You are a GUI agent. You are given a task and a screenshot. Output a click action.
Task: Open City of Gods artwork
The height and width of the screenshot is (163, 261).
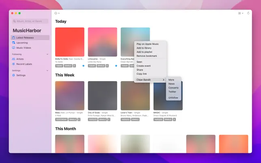pyautogui.click(x=103, y=96)
